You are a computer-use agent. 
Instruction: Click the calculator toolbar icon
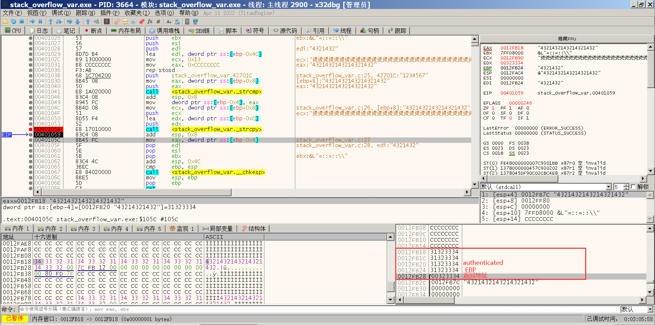tap(187, 21)
